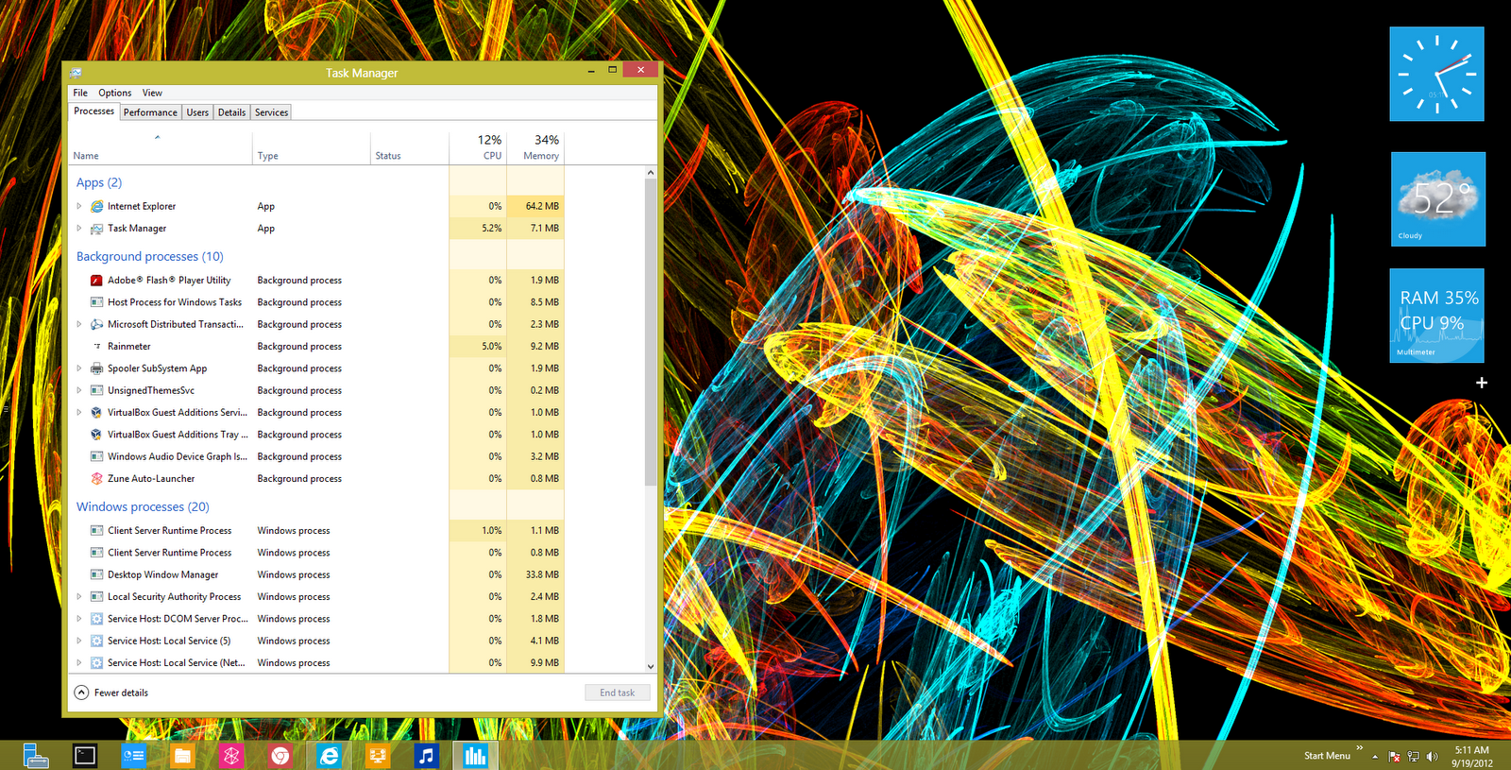Open the 52° weather gadget
1511x770 pixels.
click(x=1437, y=199)
